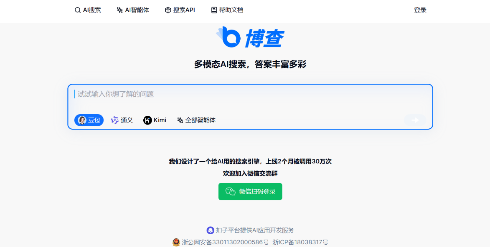
Task: Click the text 欢迎加入微信交流群
Action: tap(250, 174)
